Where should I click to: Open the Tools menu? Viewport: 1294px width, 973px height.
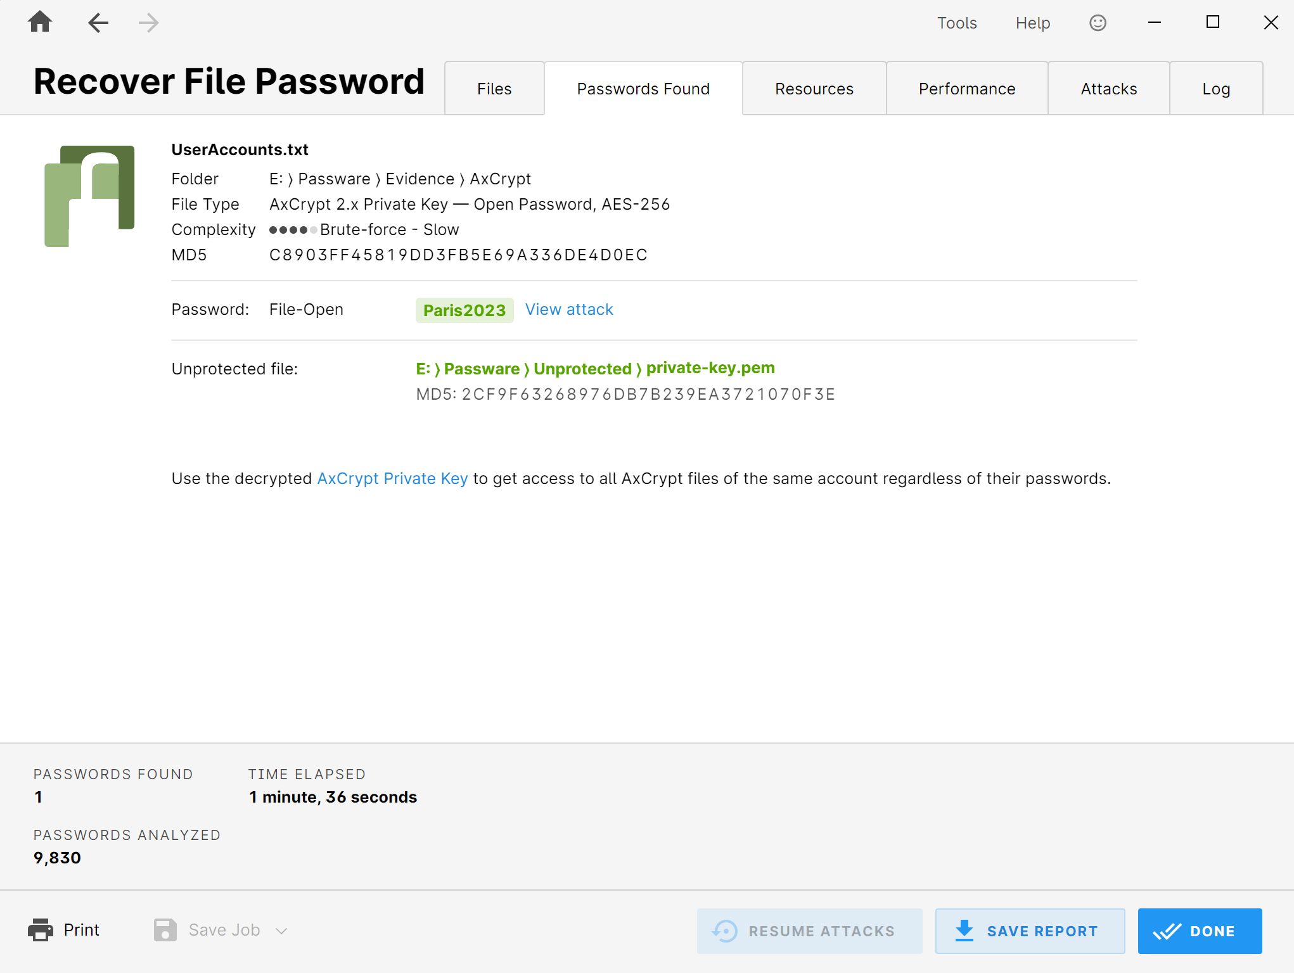pyautogui.click(x=957, y=23)
